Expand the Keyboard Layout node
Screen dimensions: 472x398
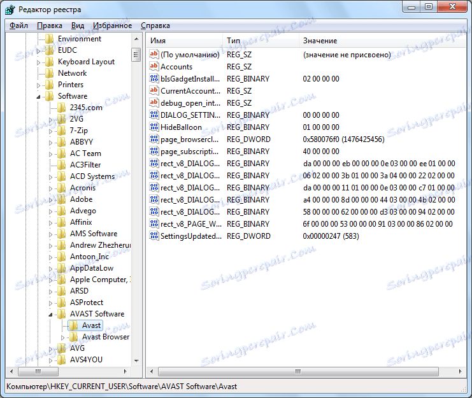[38, 62]
